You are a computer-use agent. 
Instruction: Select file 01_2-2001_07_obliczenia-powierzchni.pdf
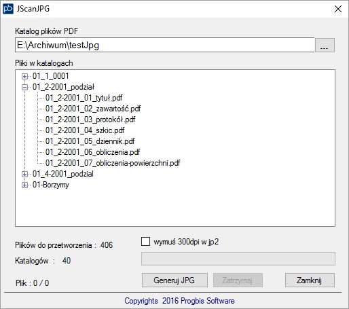pos(113,163)
